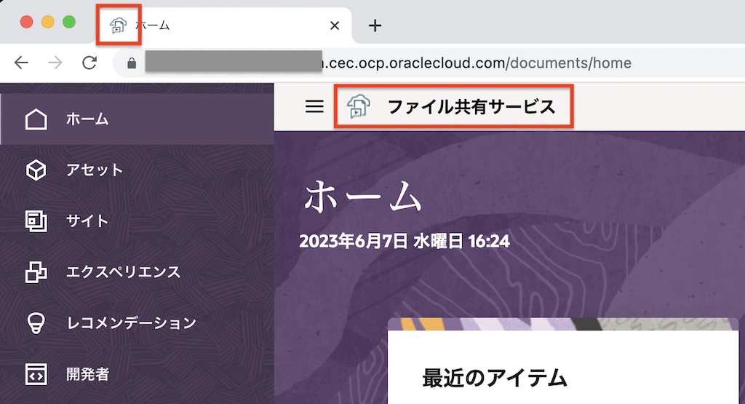The image size is (745, 404).
Task: Click the ファイル共有サービス logo icon
Action: tap(358, 106)
